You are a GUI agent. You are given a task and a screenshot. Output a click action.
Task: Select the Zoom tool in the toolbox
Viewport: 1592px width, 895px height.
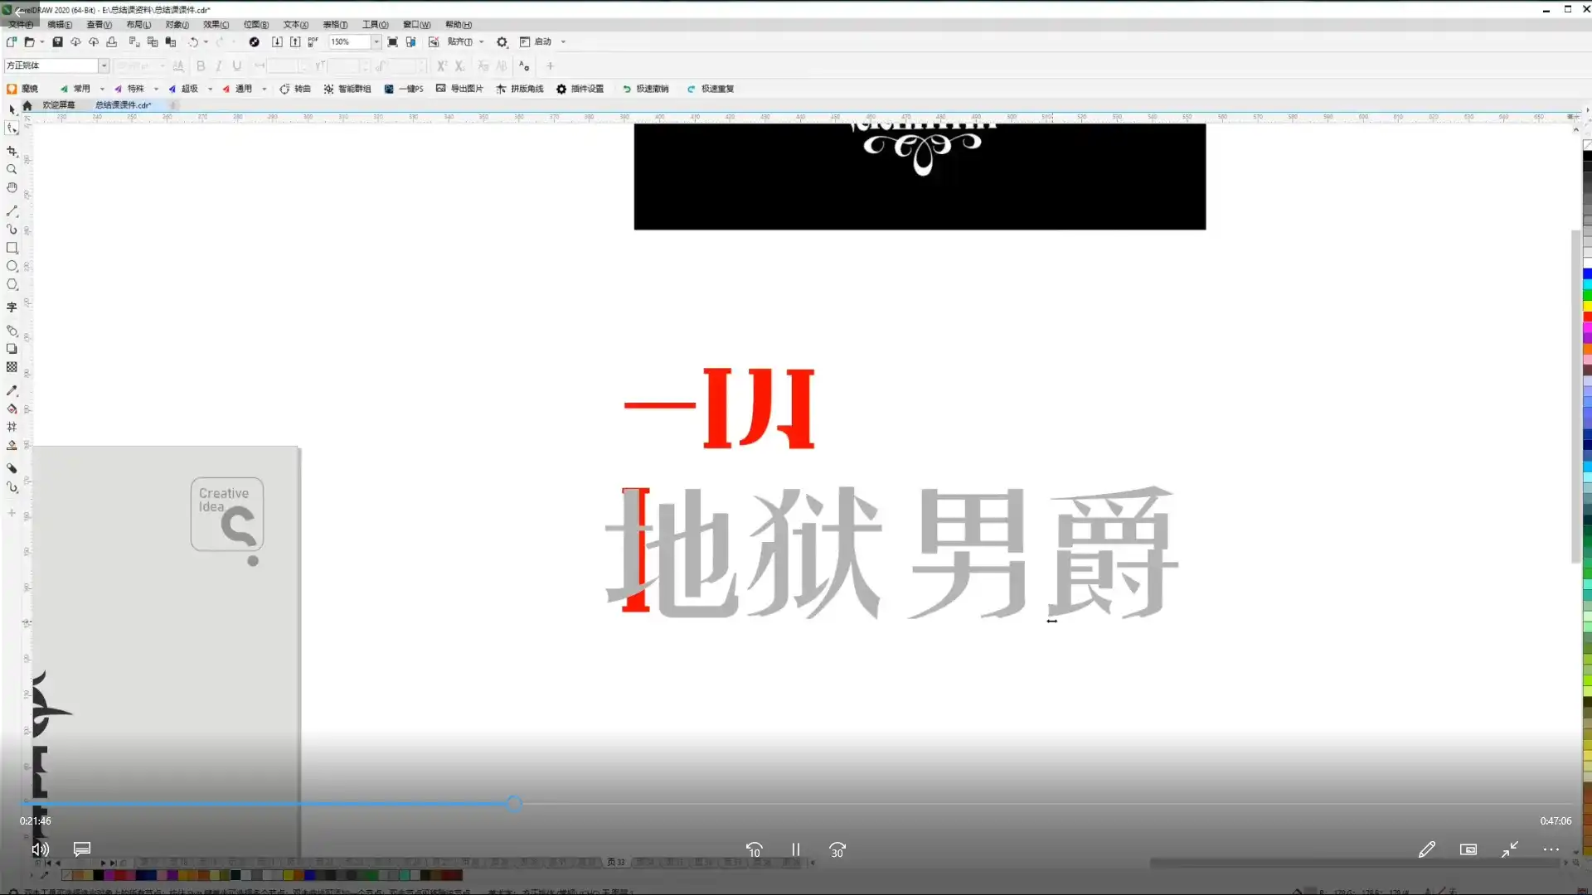point(12,169)
